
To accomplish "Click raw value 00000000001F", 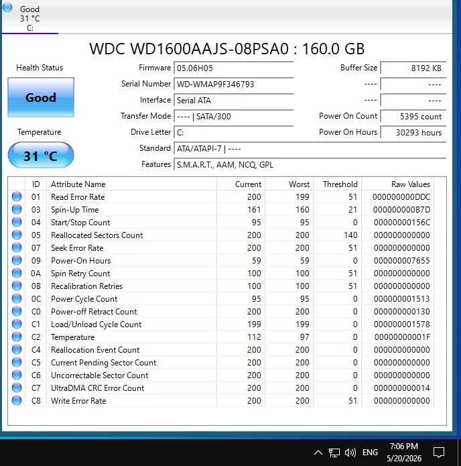I will coord(402,337).
